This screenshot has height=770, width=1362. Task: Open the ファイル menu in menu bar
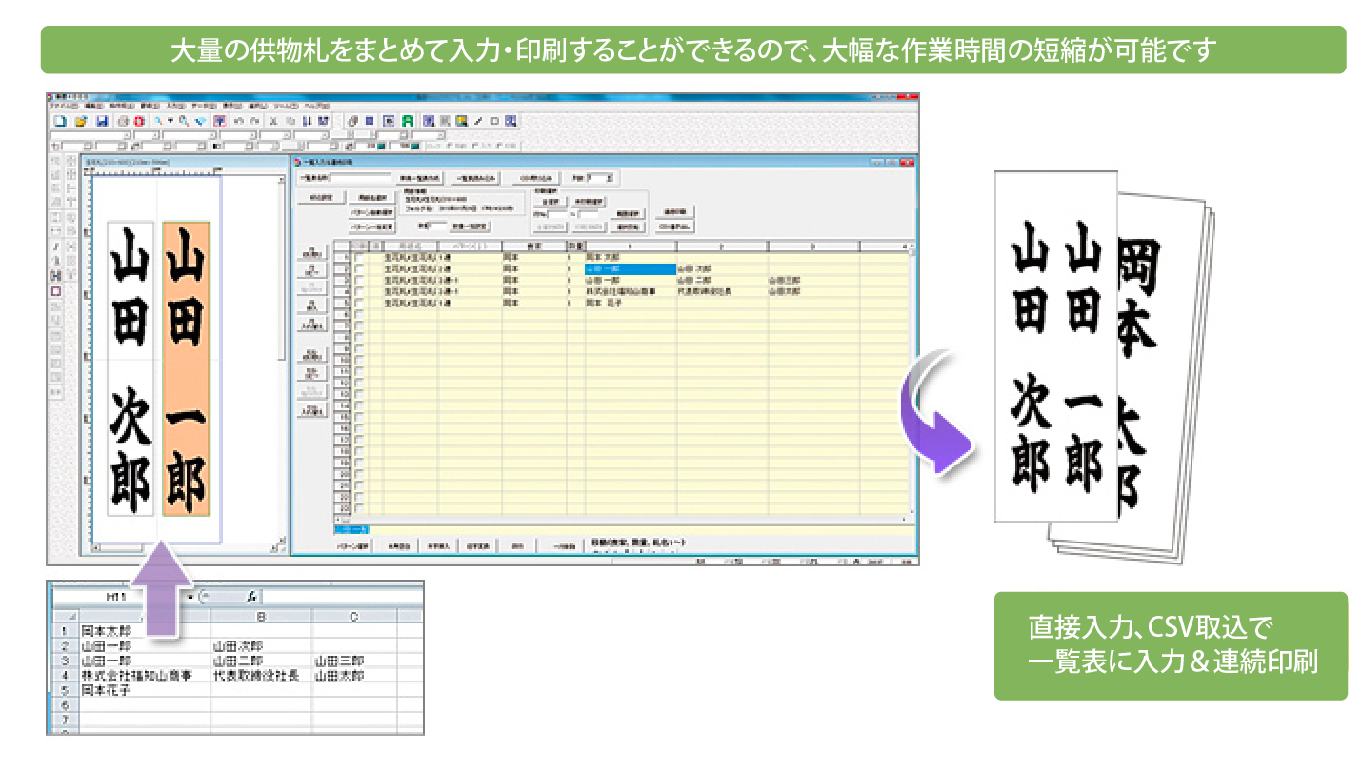pos(64,106)
